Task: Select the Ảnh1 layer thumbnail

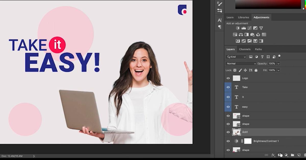Action: [x=237, y=132]
